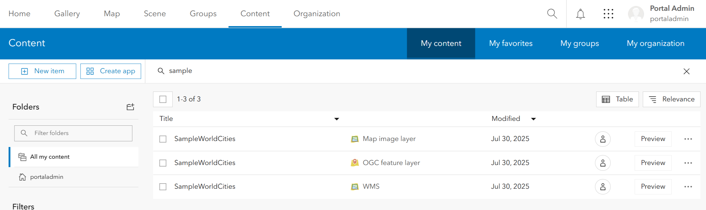The image size is (706, 210).
Task: Click the sharing icon for Map image layer row
Action: (603, 139)
